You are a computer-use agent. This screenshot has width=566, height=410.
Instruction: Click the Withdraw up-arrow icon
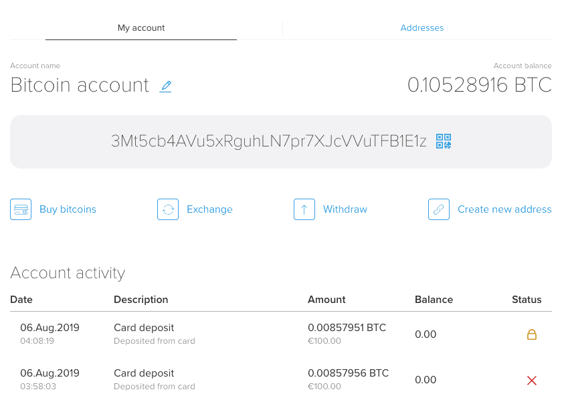pyautogui.click(x=304, y=209)
